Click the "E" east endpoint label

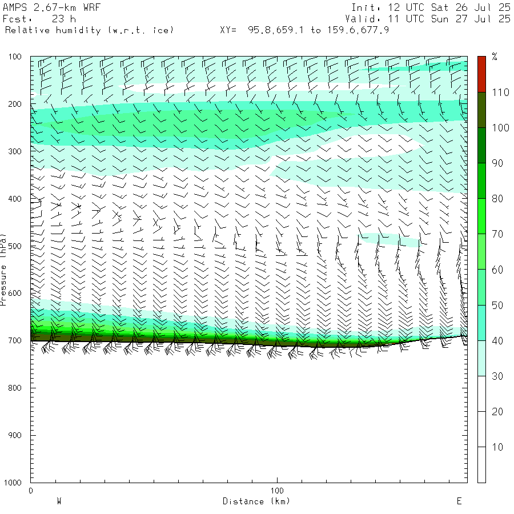point(459,501)
